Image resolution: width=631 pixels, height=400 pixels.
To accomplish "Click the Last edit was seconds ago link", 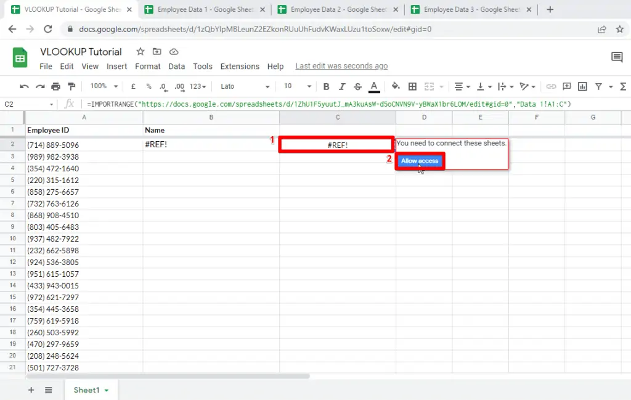I will tap(341, 66).
